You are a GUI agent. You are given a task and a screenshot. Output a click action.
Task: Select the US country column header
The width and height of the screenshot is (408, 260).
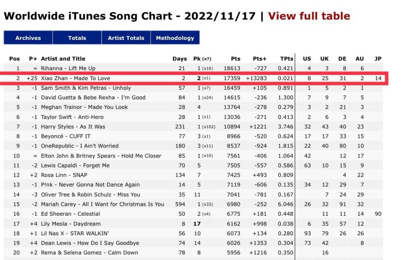pyautogui.click(x=307, y=59)
